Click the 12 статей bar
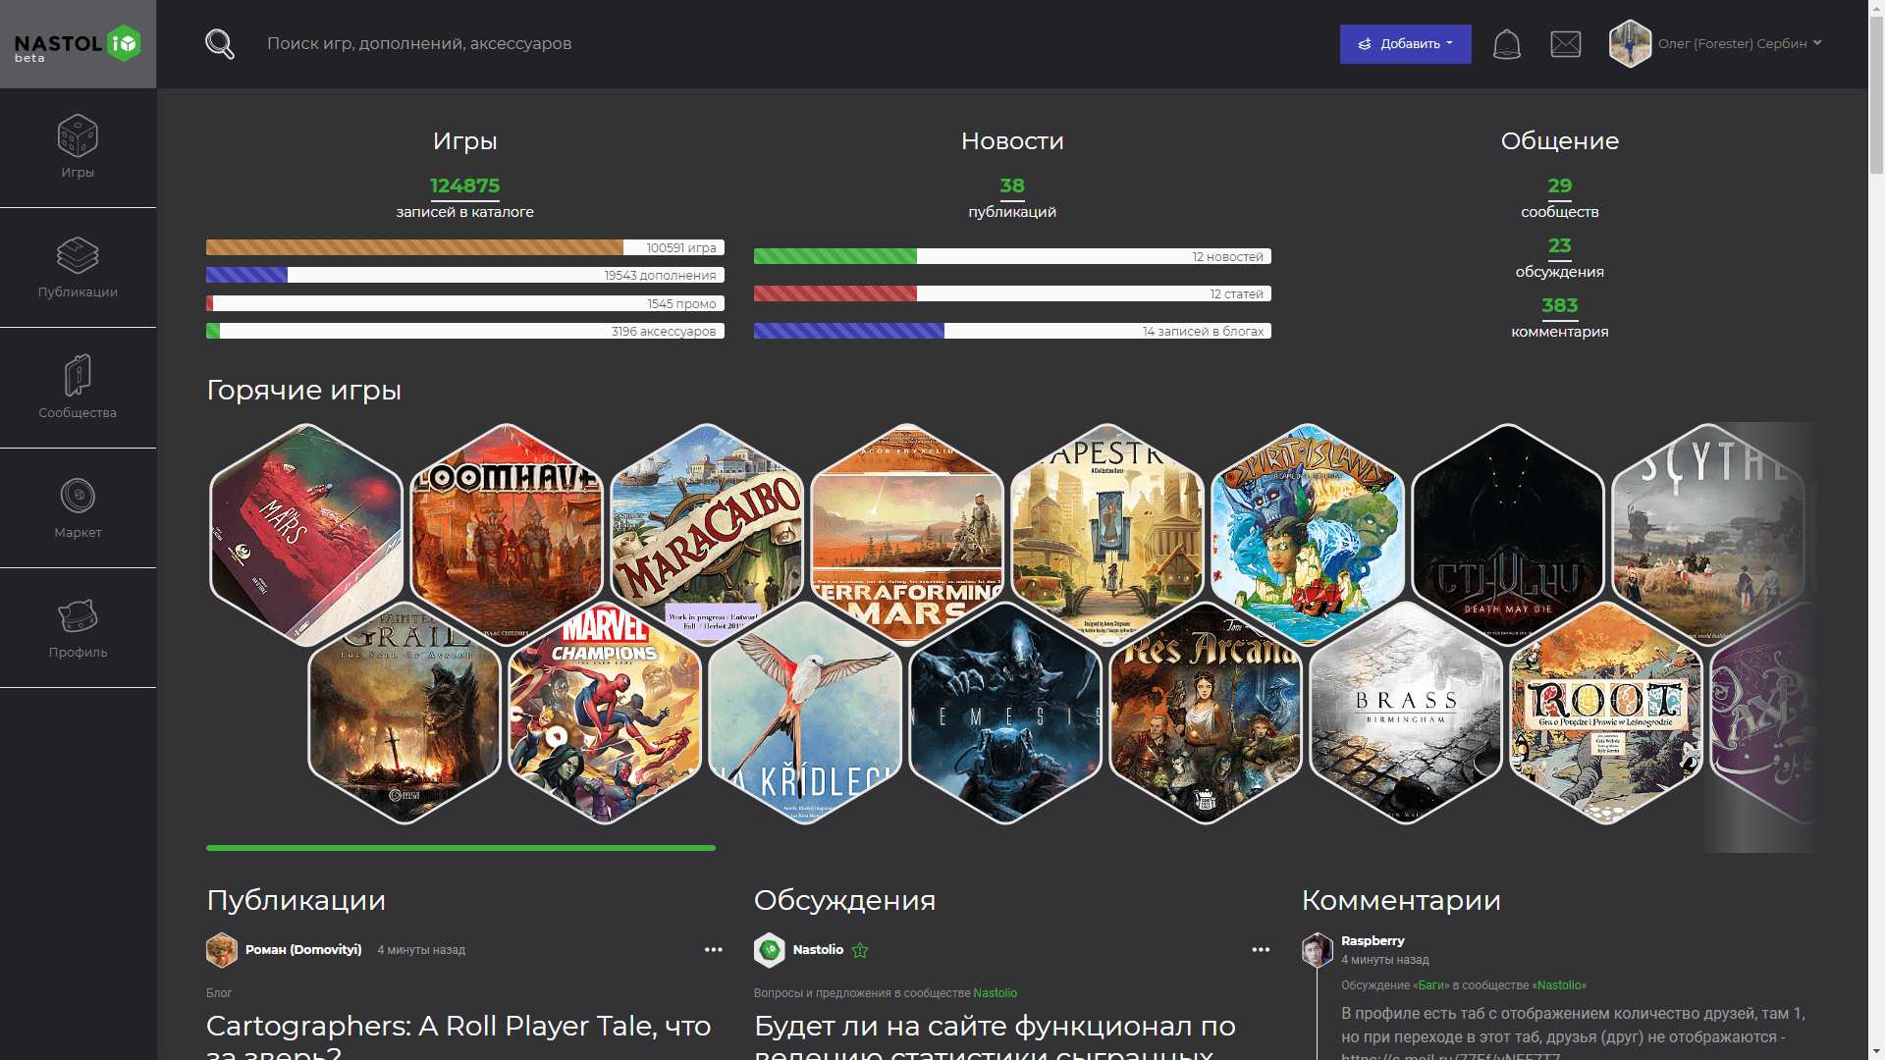 [1012, 293]
